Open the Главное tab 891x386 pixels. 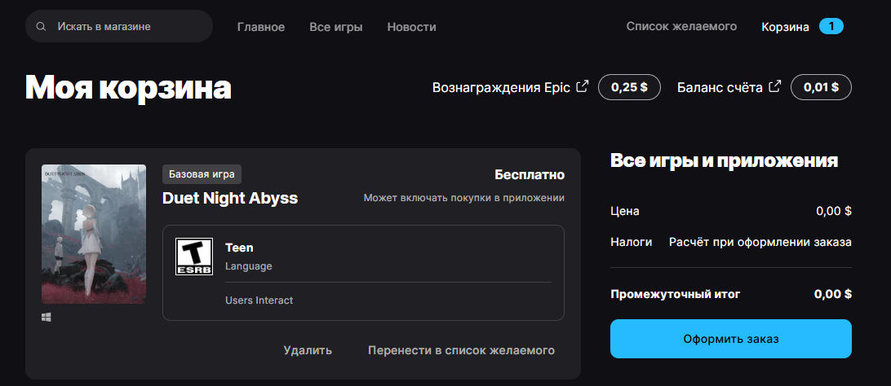click(261, 27)
